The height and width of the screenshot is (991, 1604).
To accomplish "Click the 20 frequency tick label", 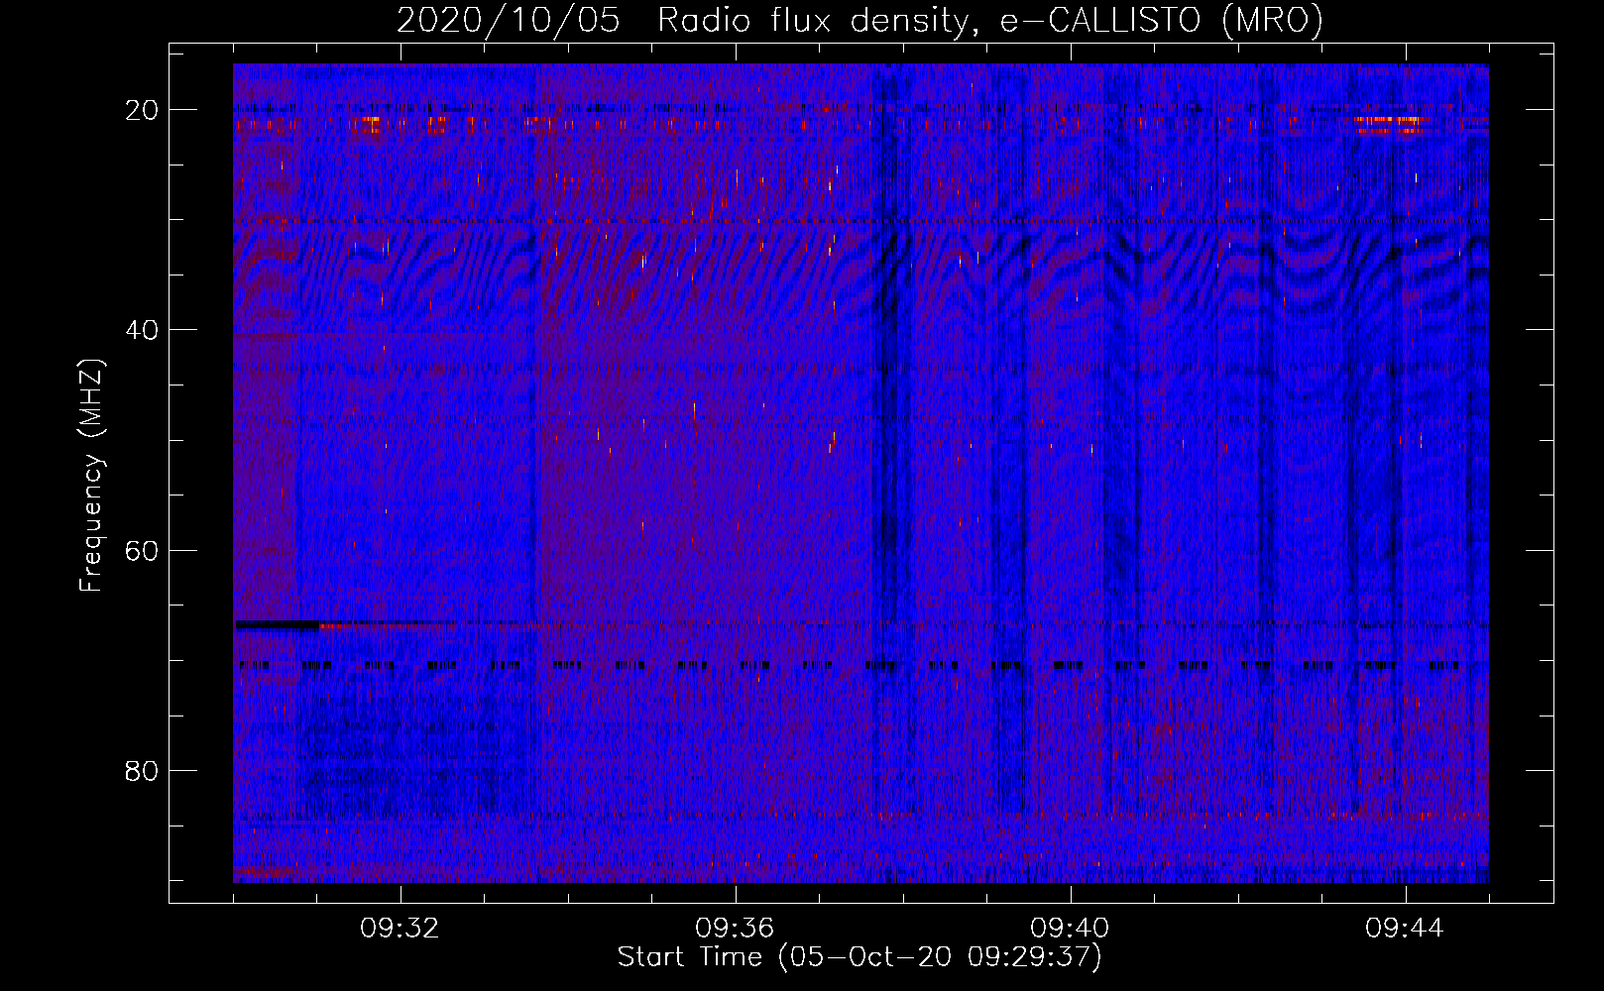I will [143, 110].
